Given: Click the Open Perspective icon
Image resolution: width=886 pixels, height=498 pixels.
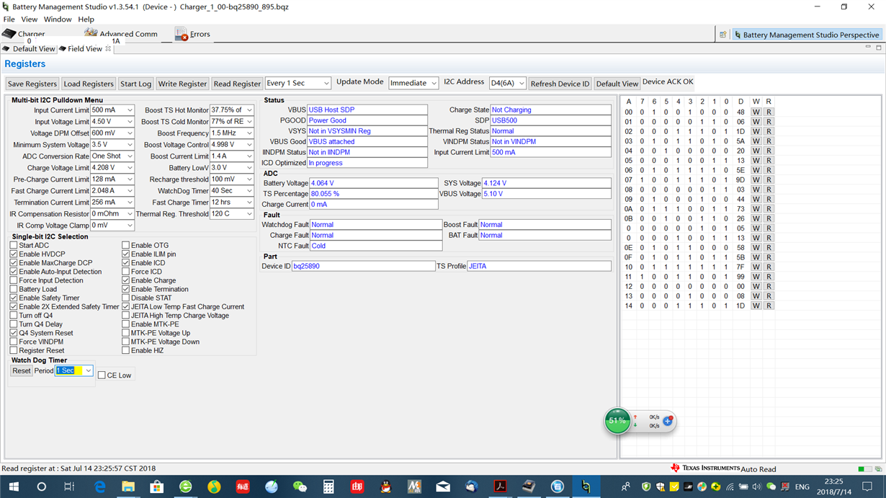Looking at the screenshot, I should pyautogui.click(x=722, y=35).
